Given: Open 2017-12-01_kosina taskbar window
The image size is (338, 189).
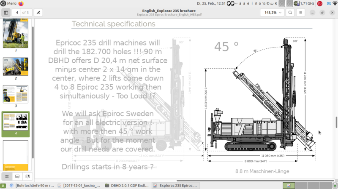Looking at the screenshot, I should [79, 185].
